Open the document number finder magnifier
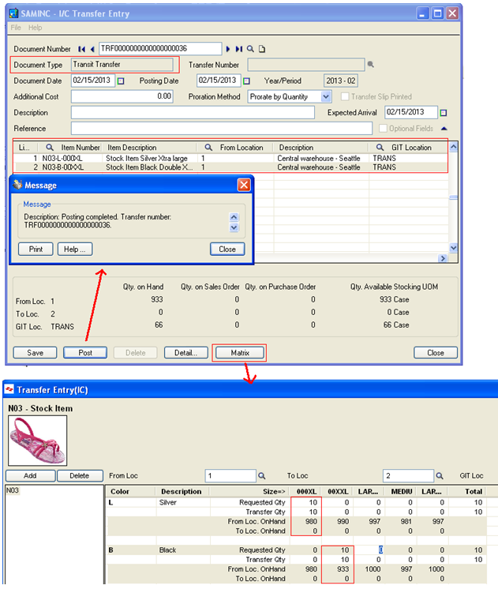This screenshot has height=589, width=498. click(x=250, y=49)
